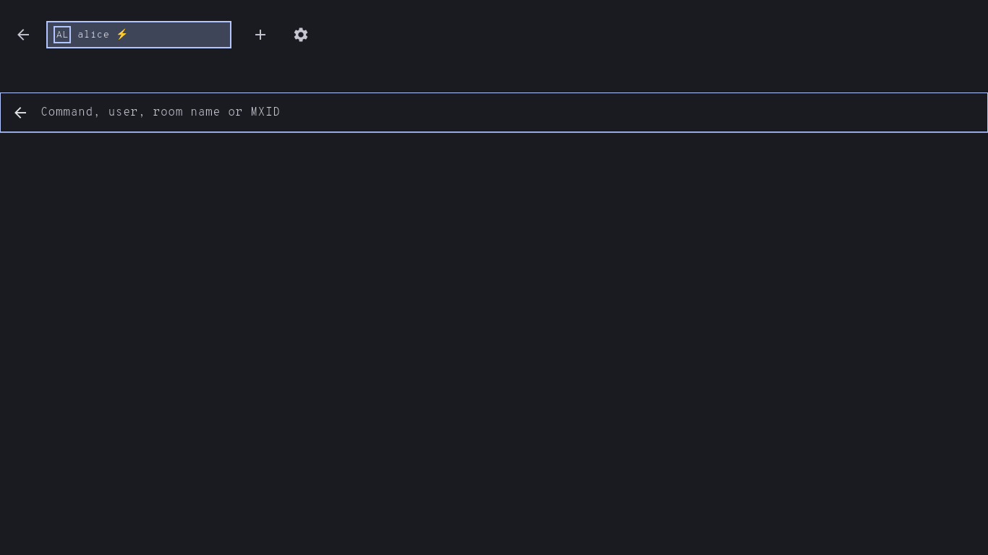Image resolution: width=988 pixels, height=555 pixels.
Task: Select the alice account tab
Action: click(139, 35)
